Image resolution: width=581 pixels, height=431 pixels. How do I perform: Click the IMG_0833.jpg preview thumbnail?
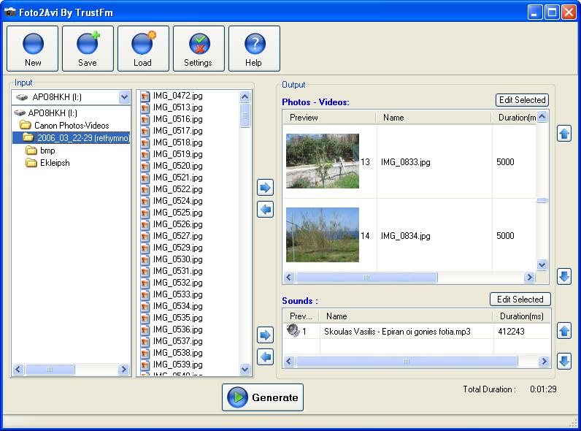click(322, 161)
